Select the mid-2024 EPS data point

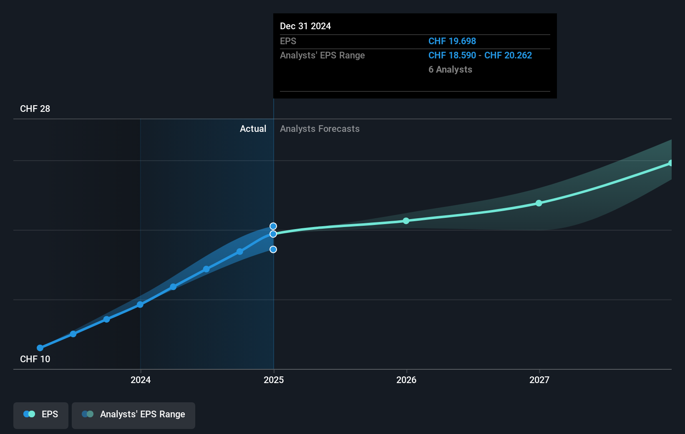[x=207, y=269]
